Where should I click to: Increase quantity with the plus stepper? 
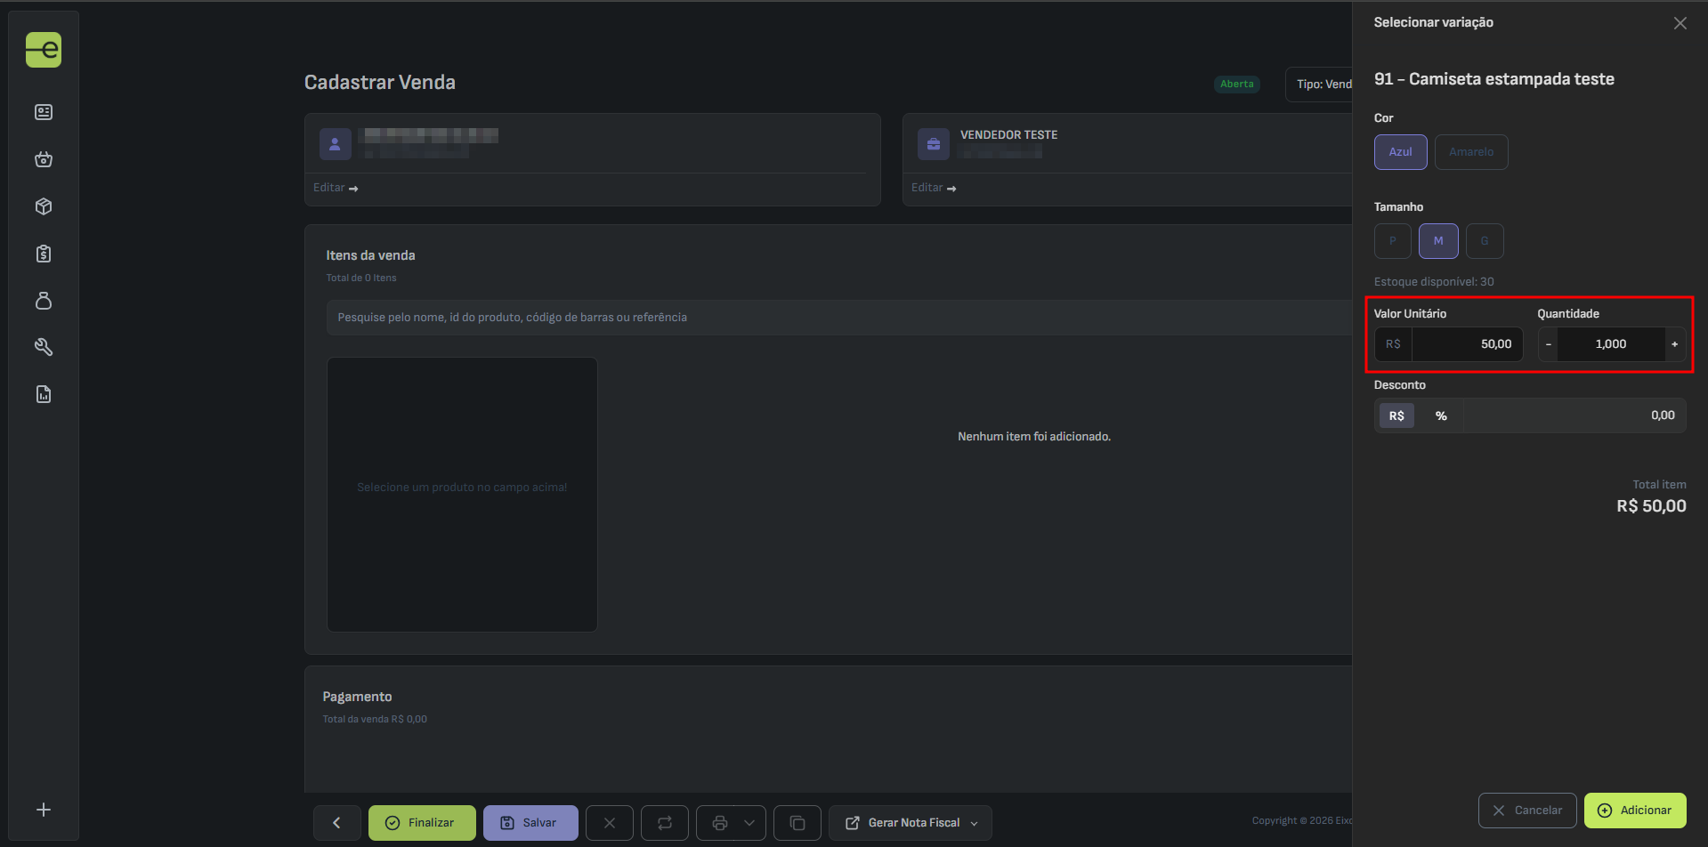(x=1674, y=344)
